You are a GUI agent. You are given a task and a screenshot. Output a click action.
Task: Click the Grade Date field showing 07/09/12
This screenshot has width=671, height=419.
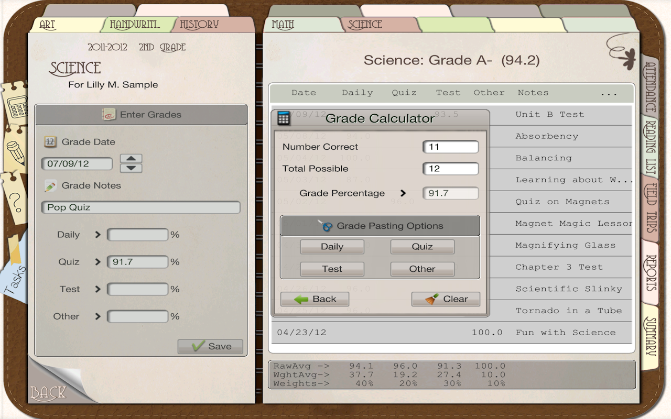77,164
